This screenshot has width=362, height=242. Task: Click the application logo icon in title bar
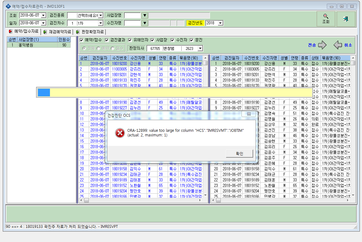click(8, 6)
